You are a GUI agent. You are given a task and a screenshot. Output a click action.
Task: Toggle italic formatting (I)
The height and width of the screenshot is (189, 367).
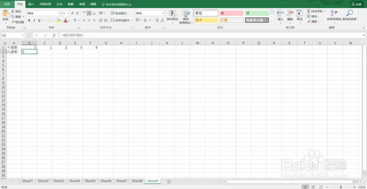point(34,20)
